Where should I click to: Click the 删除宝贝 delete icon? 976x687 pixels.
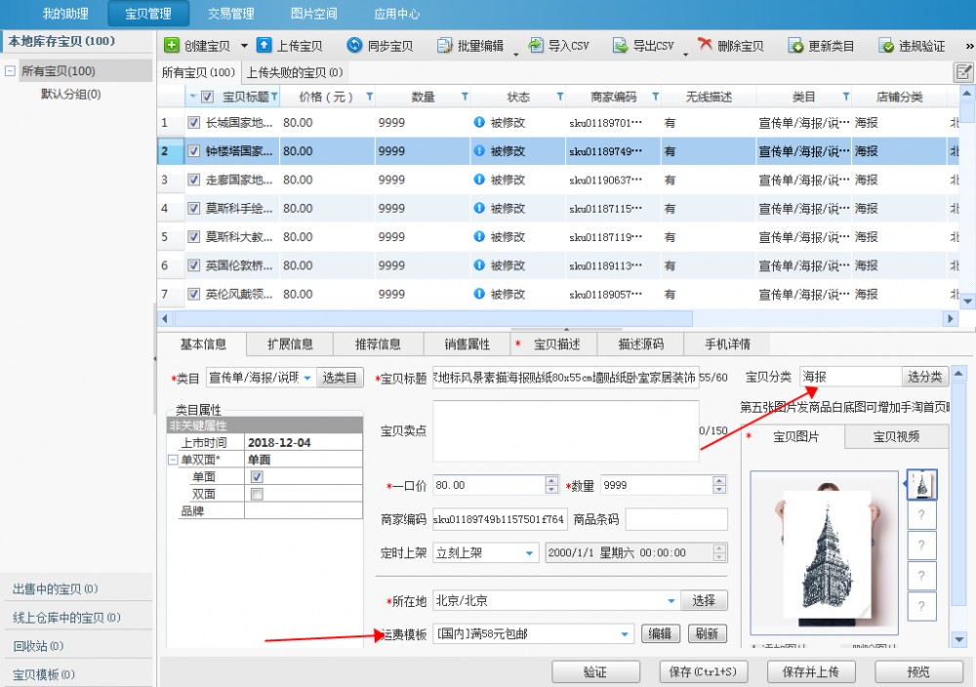(705, 46)
